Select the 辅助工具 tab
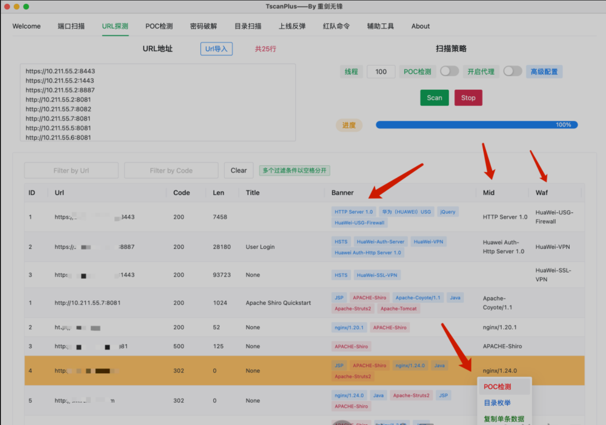 point(381,26)
